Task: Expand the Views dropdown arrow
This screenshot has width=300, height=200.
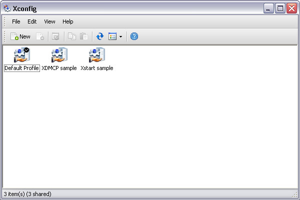Action: 120,36
